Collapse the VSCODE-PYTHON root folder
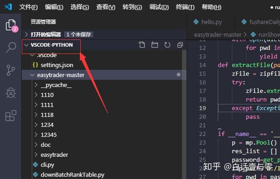 pos(26,45)
